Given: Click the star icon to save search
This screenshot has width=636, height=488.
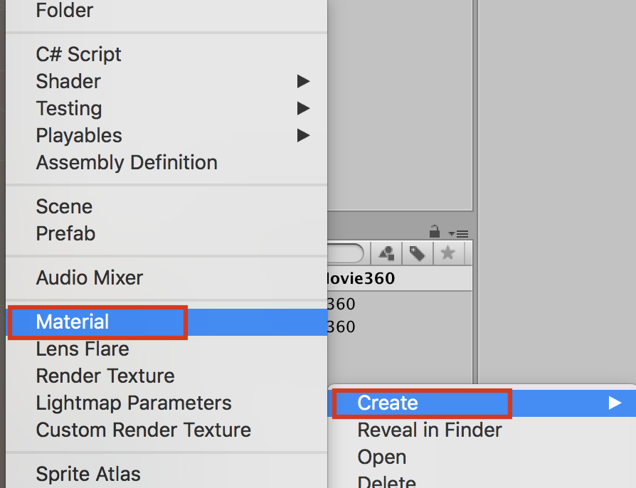Looking at the screenshot, I should (447, 253).
